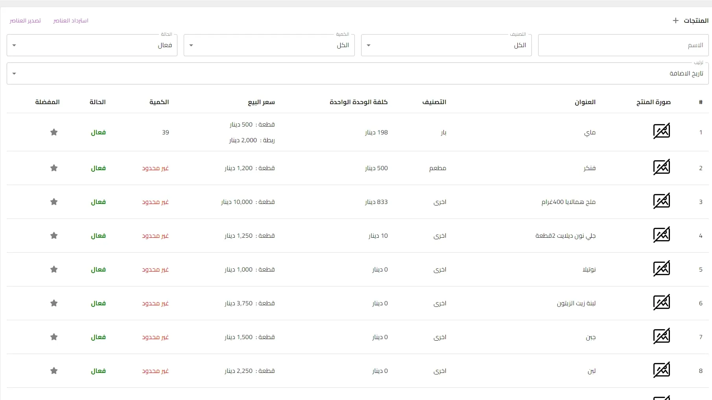Click product title جبن

(x=590, y=337)
